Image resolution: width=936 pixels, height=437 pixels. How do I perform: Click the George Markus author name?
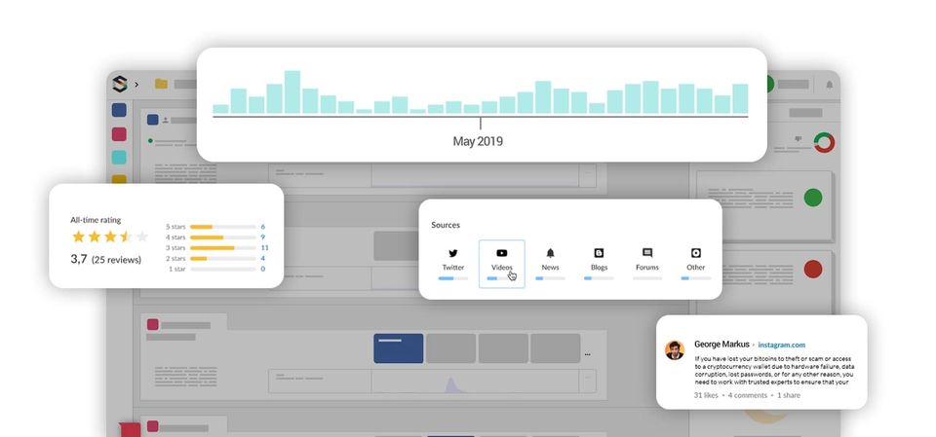pos(721,345)
